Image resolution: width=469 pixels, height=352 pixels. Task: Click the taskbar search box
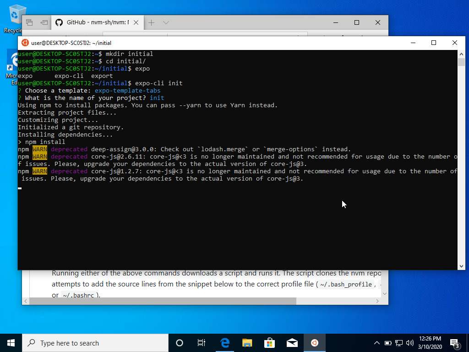(95, 343)
